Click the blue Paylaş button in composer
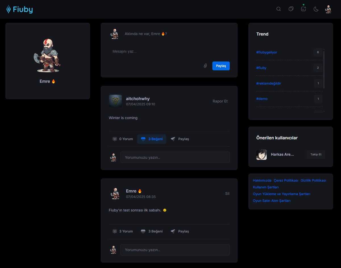This screenshot has width=341, height=268. [x=221, y=66]
